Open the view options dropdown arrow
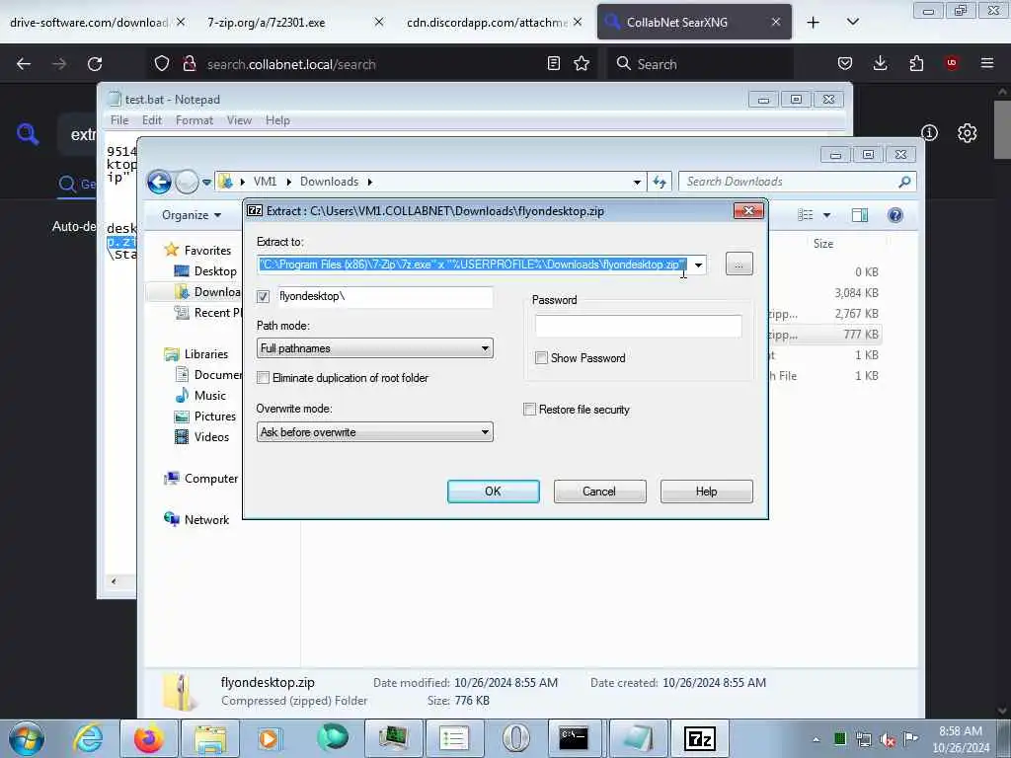1011x758 pixels. pos(826,215)
